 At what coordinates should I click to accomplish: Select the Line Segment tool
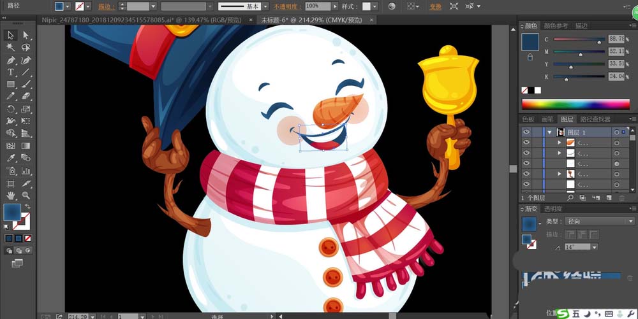click(x=26, y=72)
